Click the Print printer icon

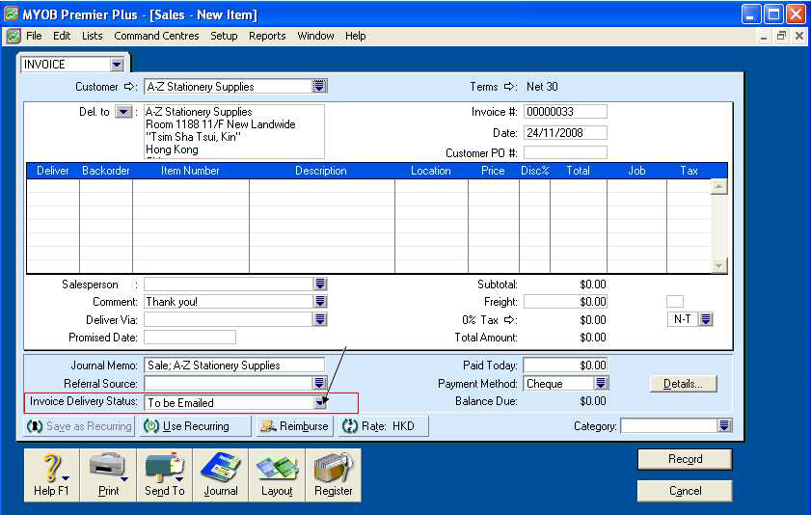point(108,474)
